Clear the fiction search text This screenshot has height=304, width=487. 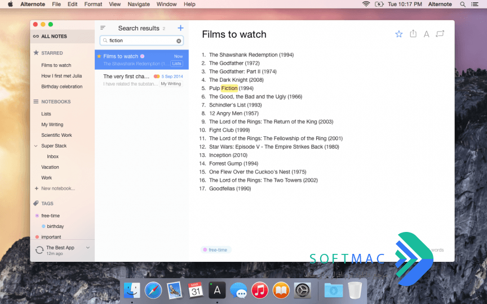click(179, 41)
